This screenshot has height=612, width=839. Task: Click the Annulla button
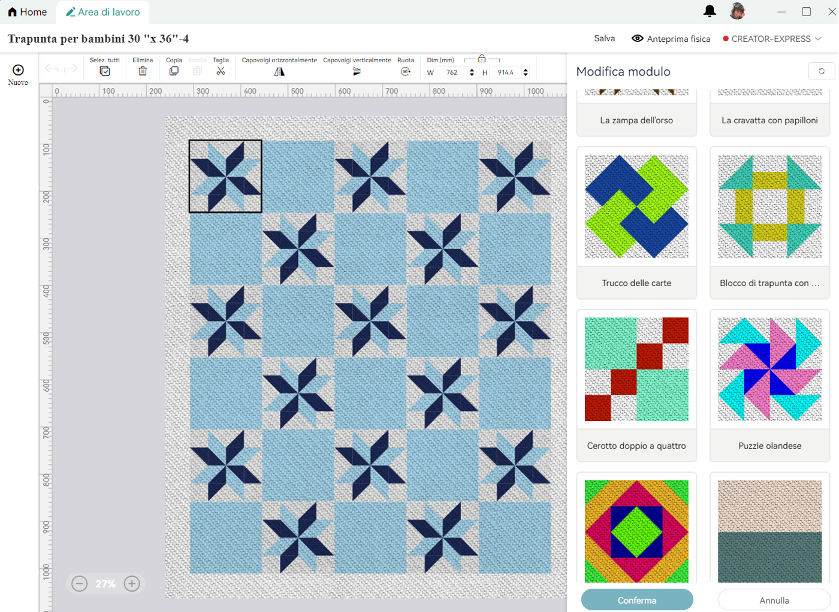(774, 600)
